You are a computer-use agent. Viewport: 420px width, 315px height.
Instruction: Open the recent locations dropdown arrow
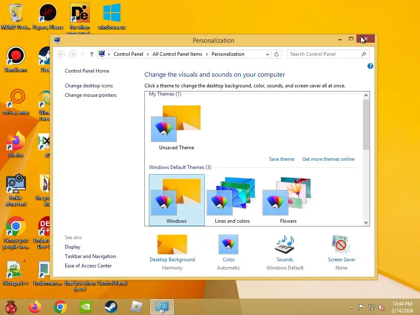coord(82,55)
